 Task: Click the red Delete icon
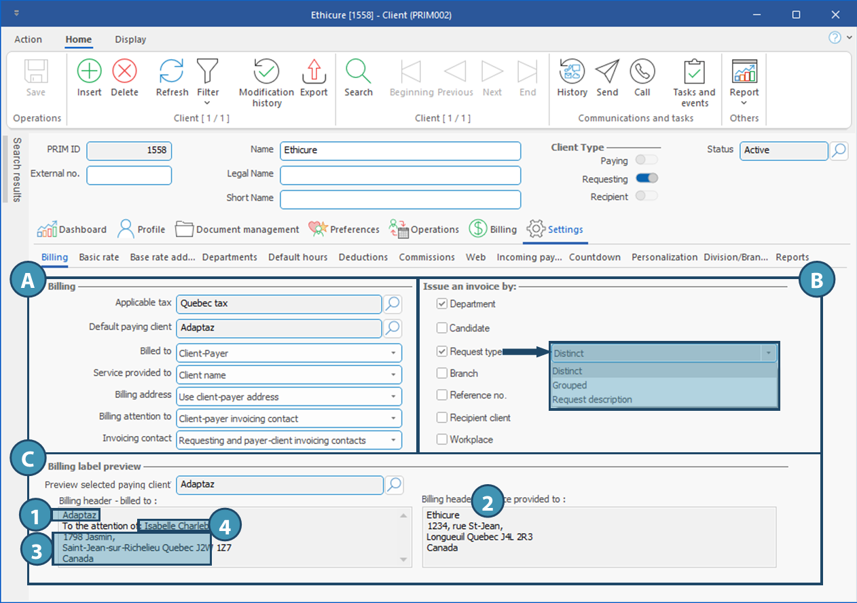(x=124, y=71)
